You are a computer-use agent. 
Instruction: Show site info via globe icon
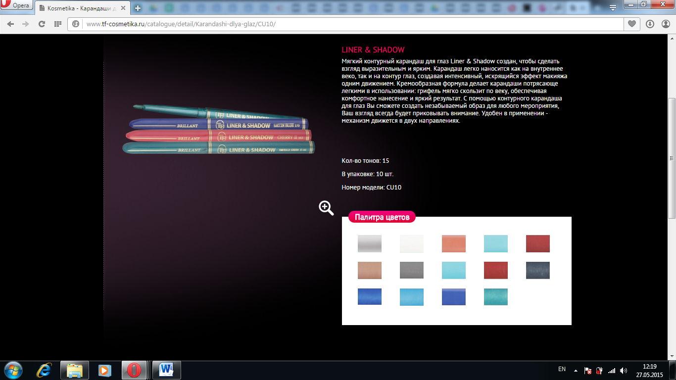(76, 24)
